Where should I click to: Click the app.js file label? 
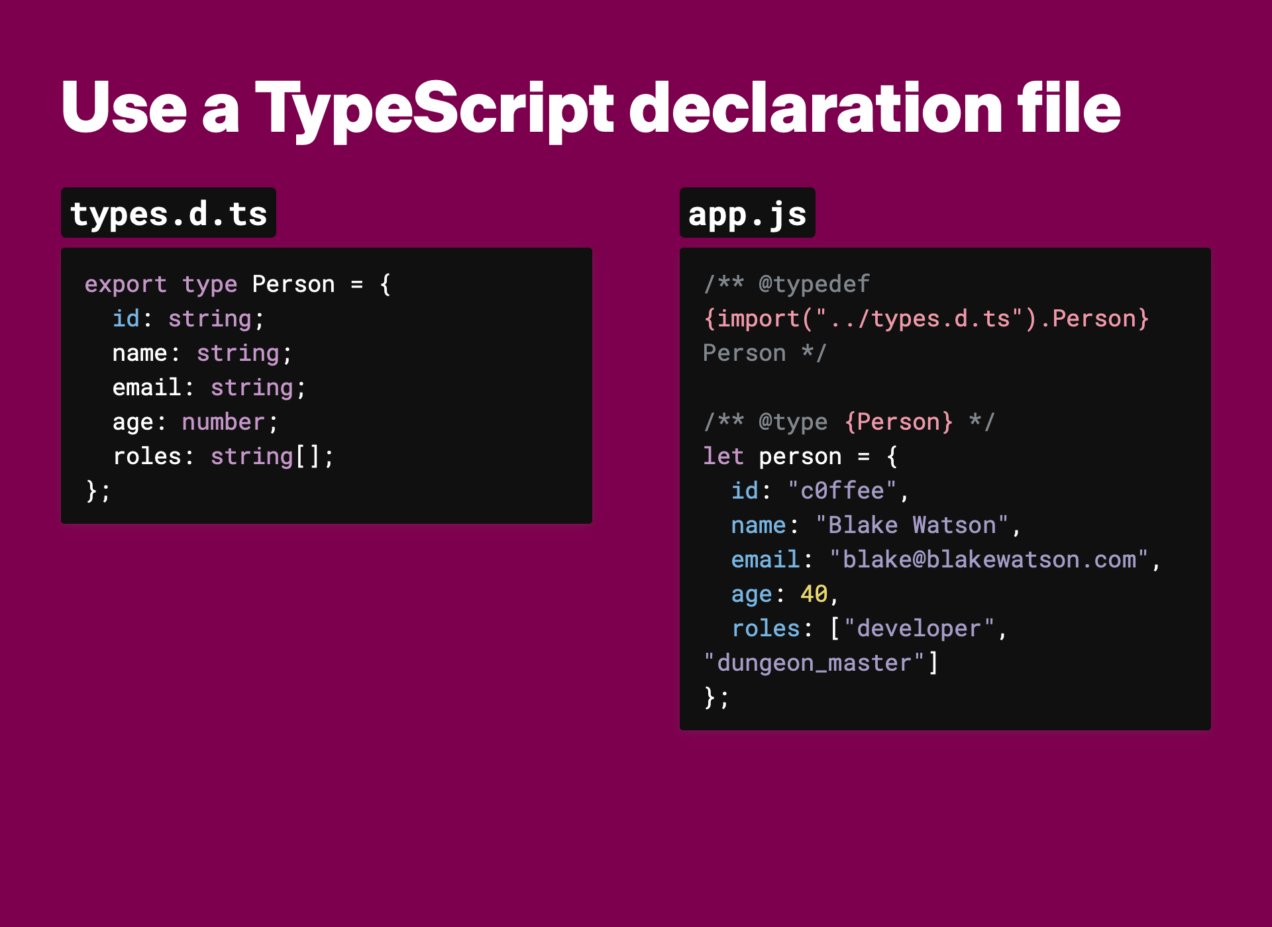coord(747,213)
